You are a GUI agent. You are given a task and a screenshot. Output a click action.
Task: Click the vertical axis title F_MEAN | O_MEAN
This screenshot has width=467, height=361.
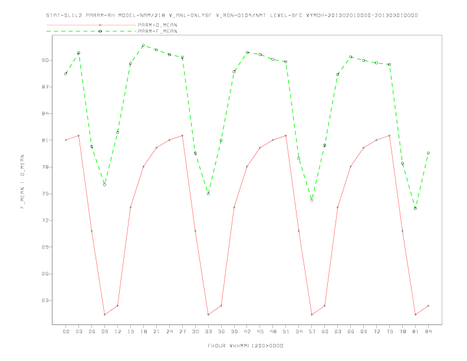pos(22,182)
